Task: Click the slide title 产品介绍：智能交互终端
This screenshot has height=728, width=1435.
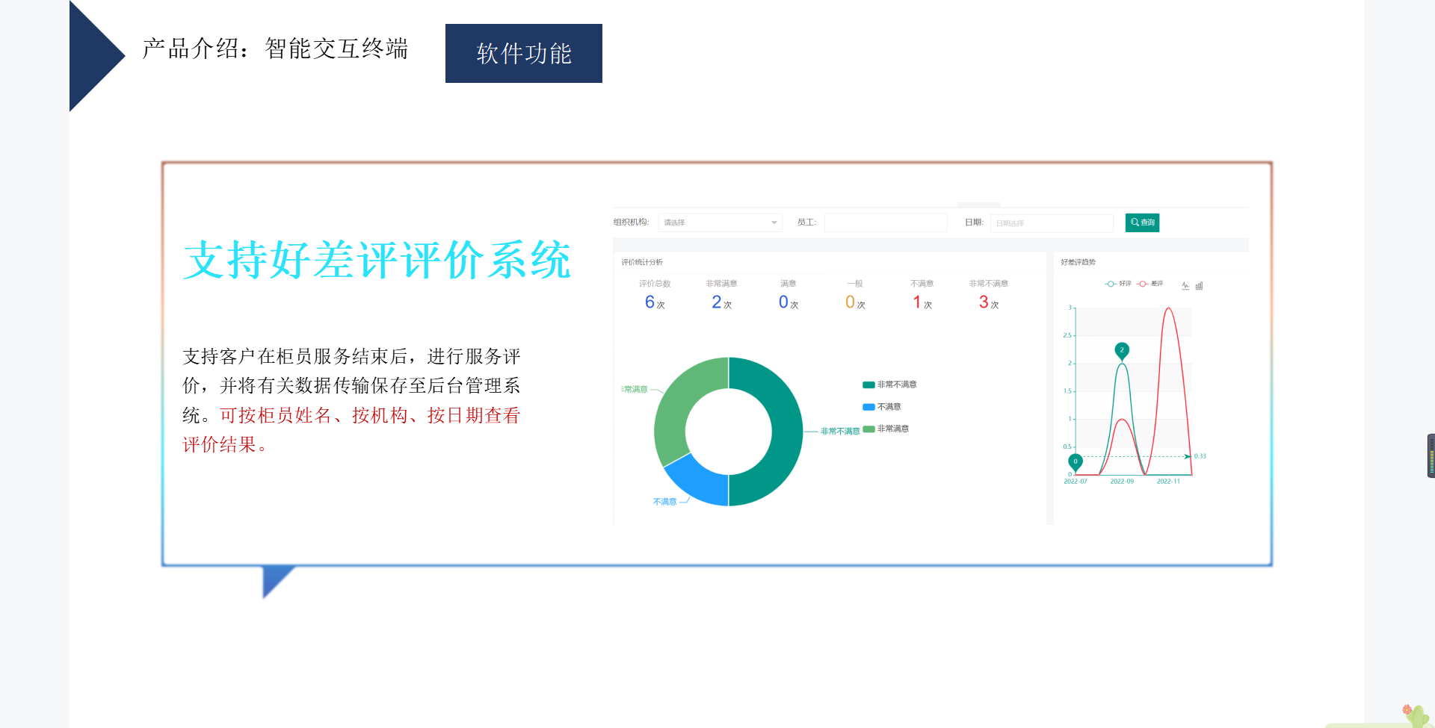Action: coord(275,49)
